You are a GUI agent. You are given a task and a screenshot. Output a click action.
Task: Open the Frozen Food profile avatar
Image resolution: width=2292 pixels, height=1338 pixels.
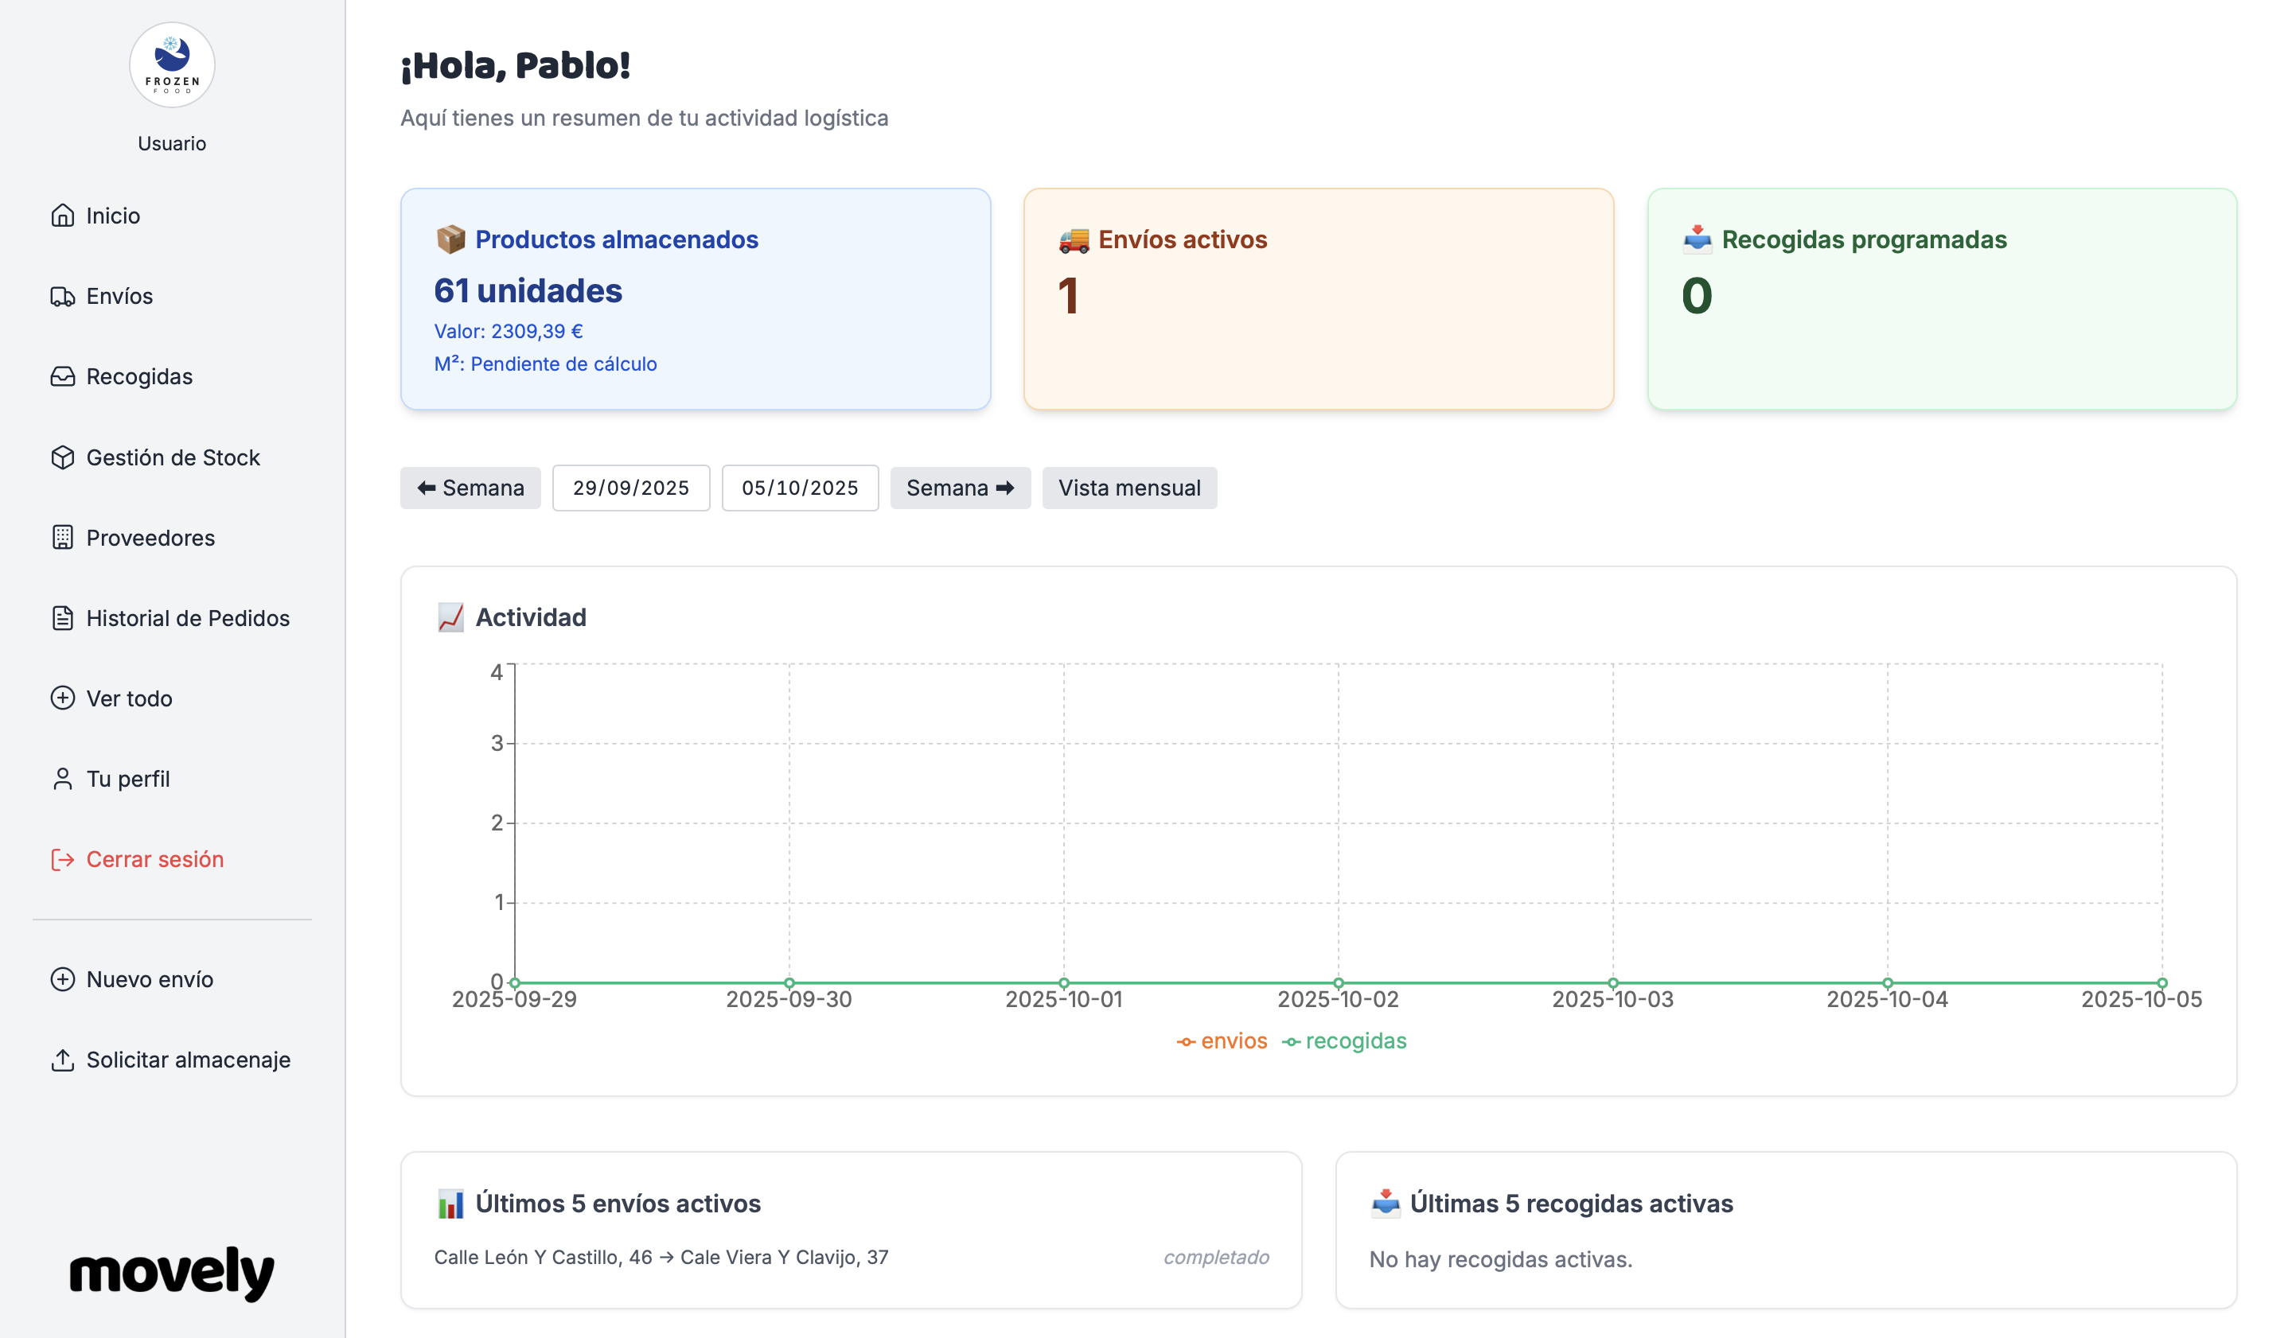[x=172, y=64]
